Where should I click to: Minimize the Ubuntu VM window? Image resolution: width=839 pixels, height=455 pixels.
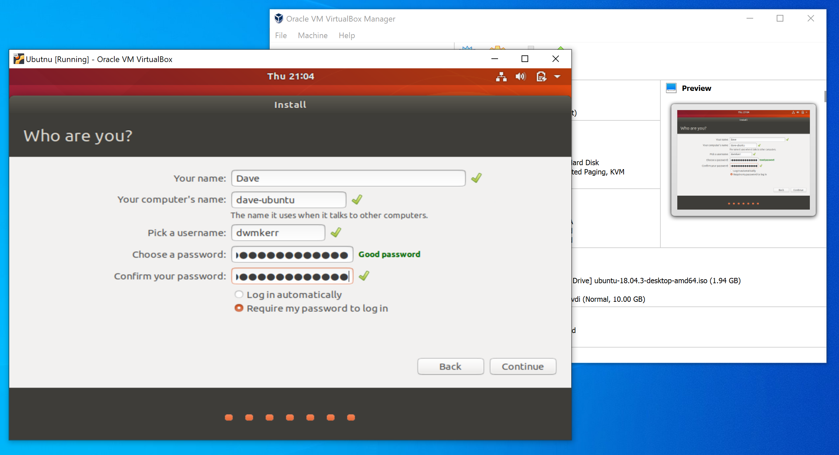pyautogui.click(x=494, y=59)
